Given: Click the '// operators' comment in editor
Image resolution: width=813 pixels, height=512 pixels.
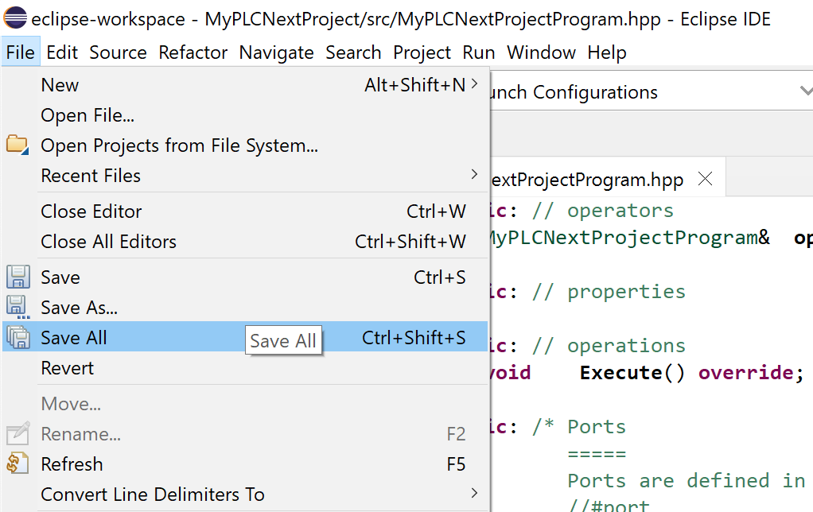Looking at the screenshot, I should (x=602, y=211).
